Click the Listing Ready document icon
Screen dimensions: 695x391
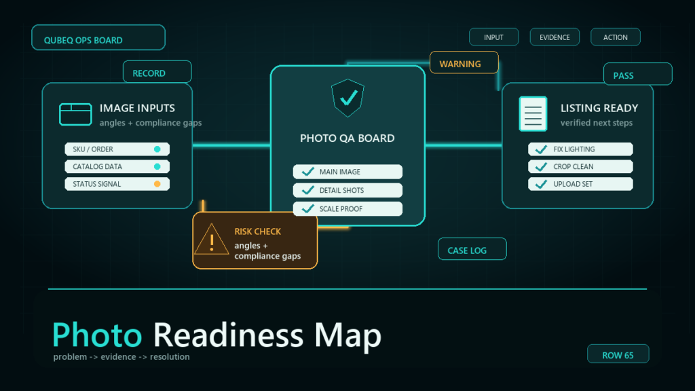pyautogui.click(x=533, y=114)
